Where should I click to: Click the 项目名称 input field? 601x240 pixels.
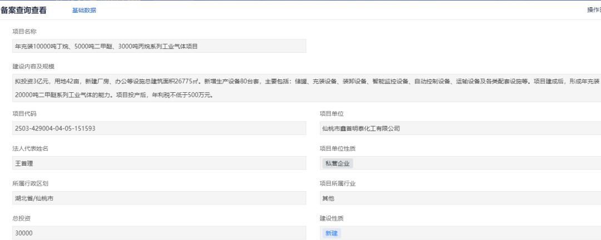(x=159, y=46)
